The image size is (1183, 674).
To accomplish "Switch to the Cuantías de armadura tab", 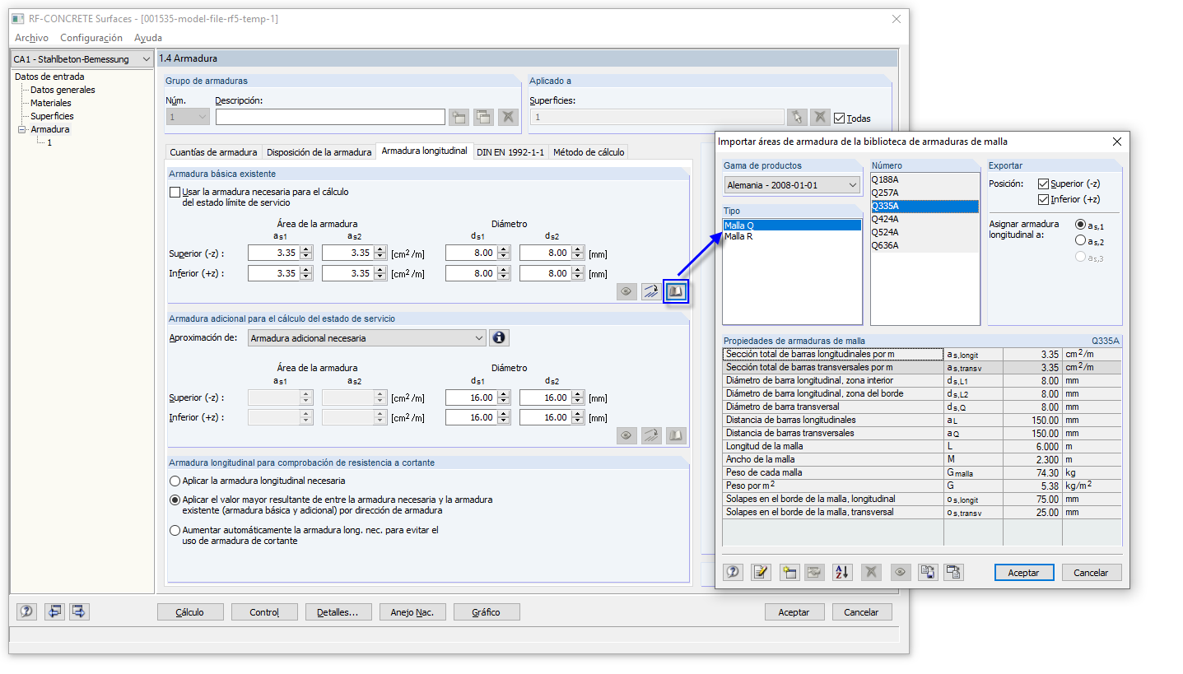I will click(213, 152).
